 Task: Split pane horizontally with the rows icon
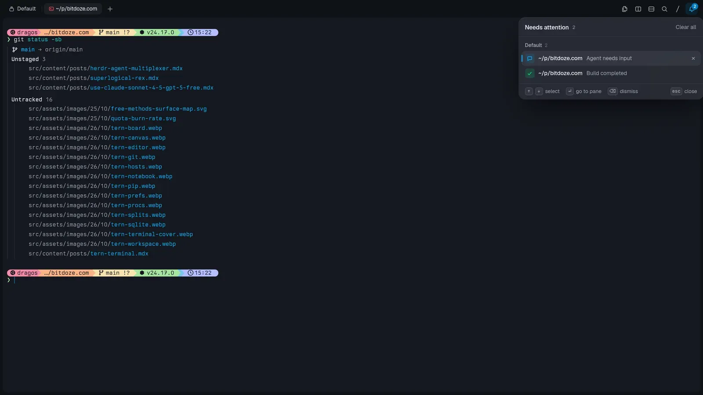[x=651, y=9]
